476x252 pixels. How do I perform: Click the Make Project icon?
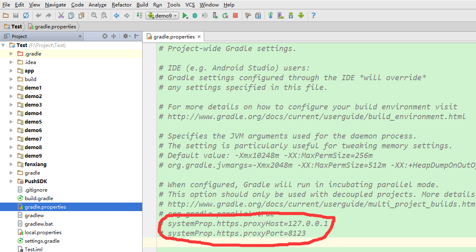pyautogui.click(x=139, y=15)
